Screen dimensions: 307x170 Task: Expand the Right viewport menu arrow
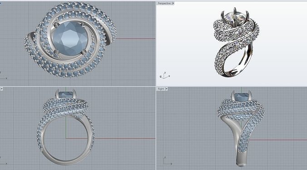(x=166, y=89)
